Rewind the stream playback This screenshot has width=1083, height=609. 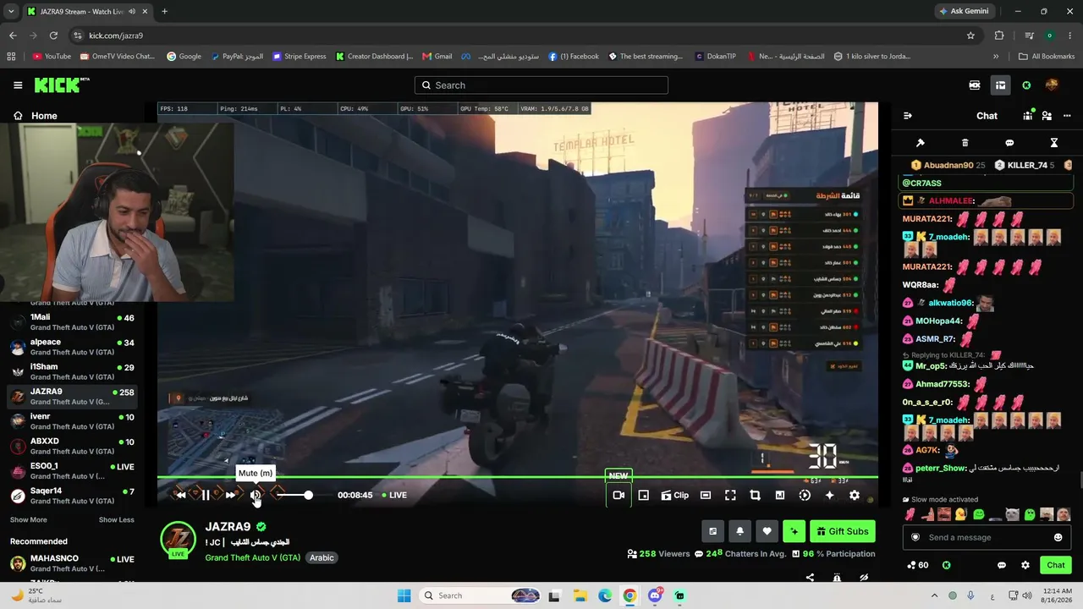point(180,495)
